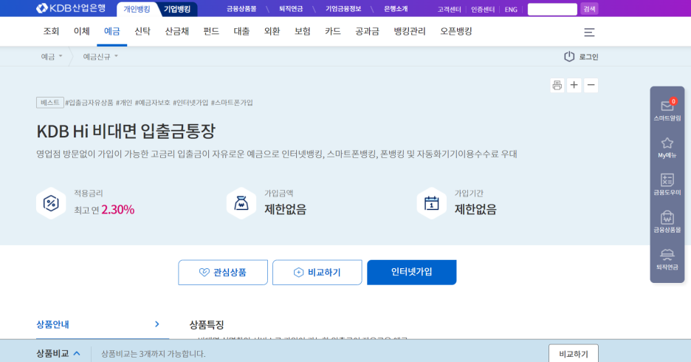The image size is (691, 362).
Task: Switch to 개인뱅킹 tab
Action: pyautogui.click(x=137, y=10)
